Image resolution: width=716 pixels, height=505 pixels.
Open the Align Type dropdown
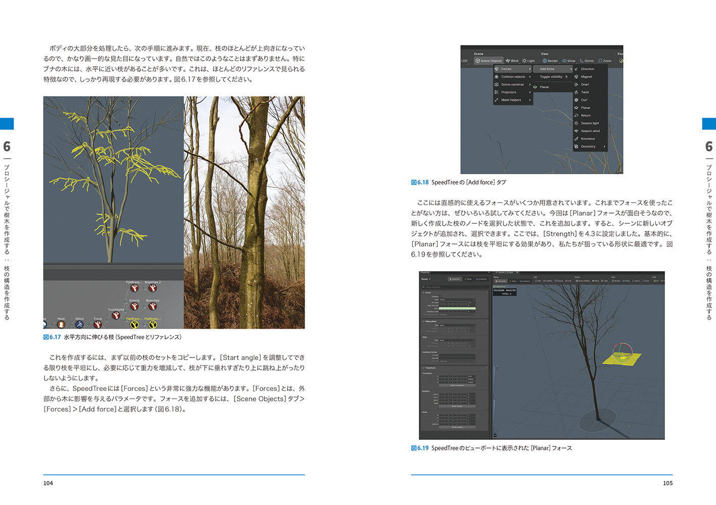point(457,340)
